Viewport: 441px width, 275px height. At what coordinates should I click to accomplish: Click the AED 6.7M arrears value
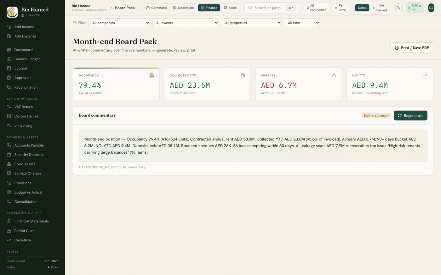tap(279, 85)
